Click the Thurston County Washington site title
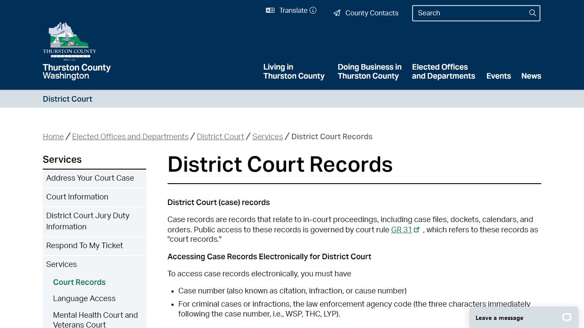This screenshot has height=328, width=584. 77,71
